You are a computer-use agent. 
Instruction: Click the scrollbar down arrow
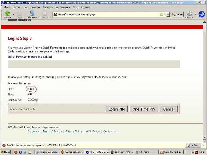(204, 138)
